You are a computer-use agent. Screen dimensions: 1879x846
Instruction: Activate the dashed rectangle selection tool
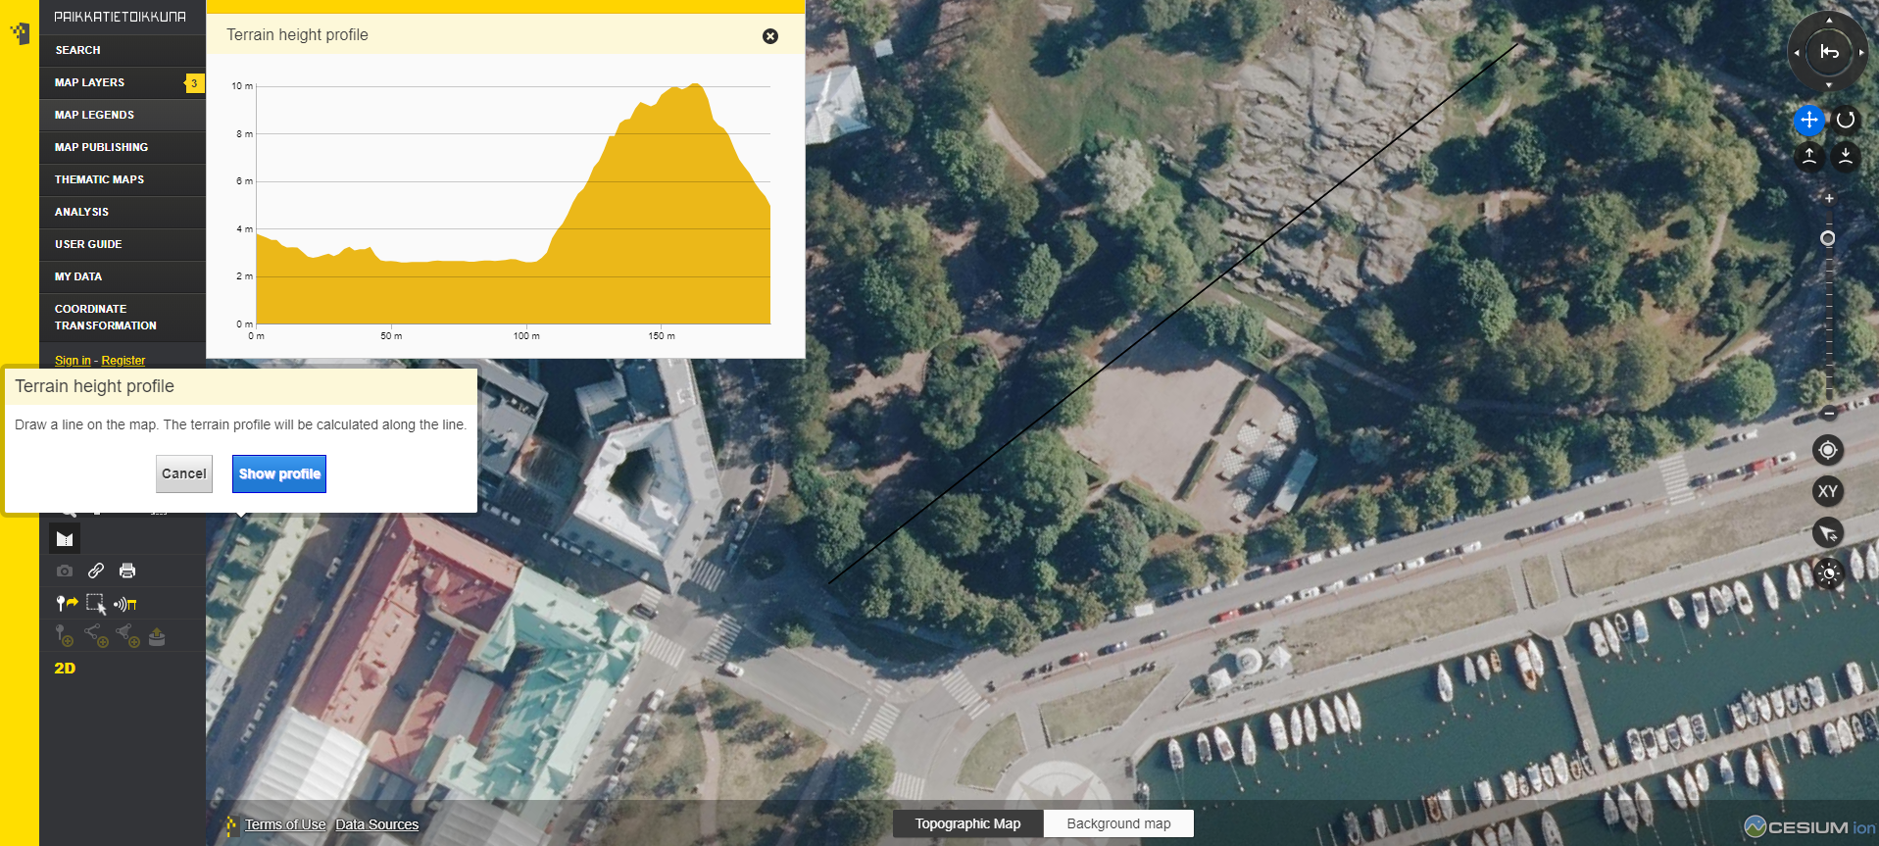coord(96,604)
